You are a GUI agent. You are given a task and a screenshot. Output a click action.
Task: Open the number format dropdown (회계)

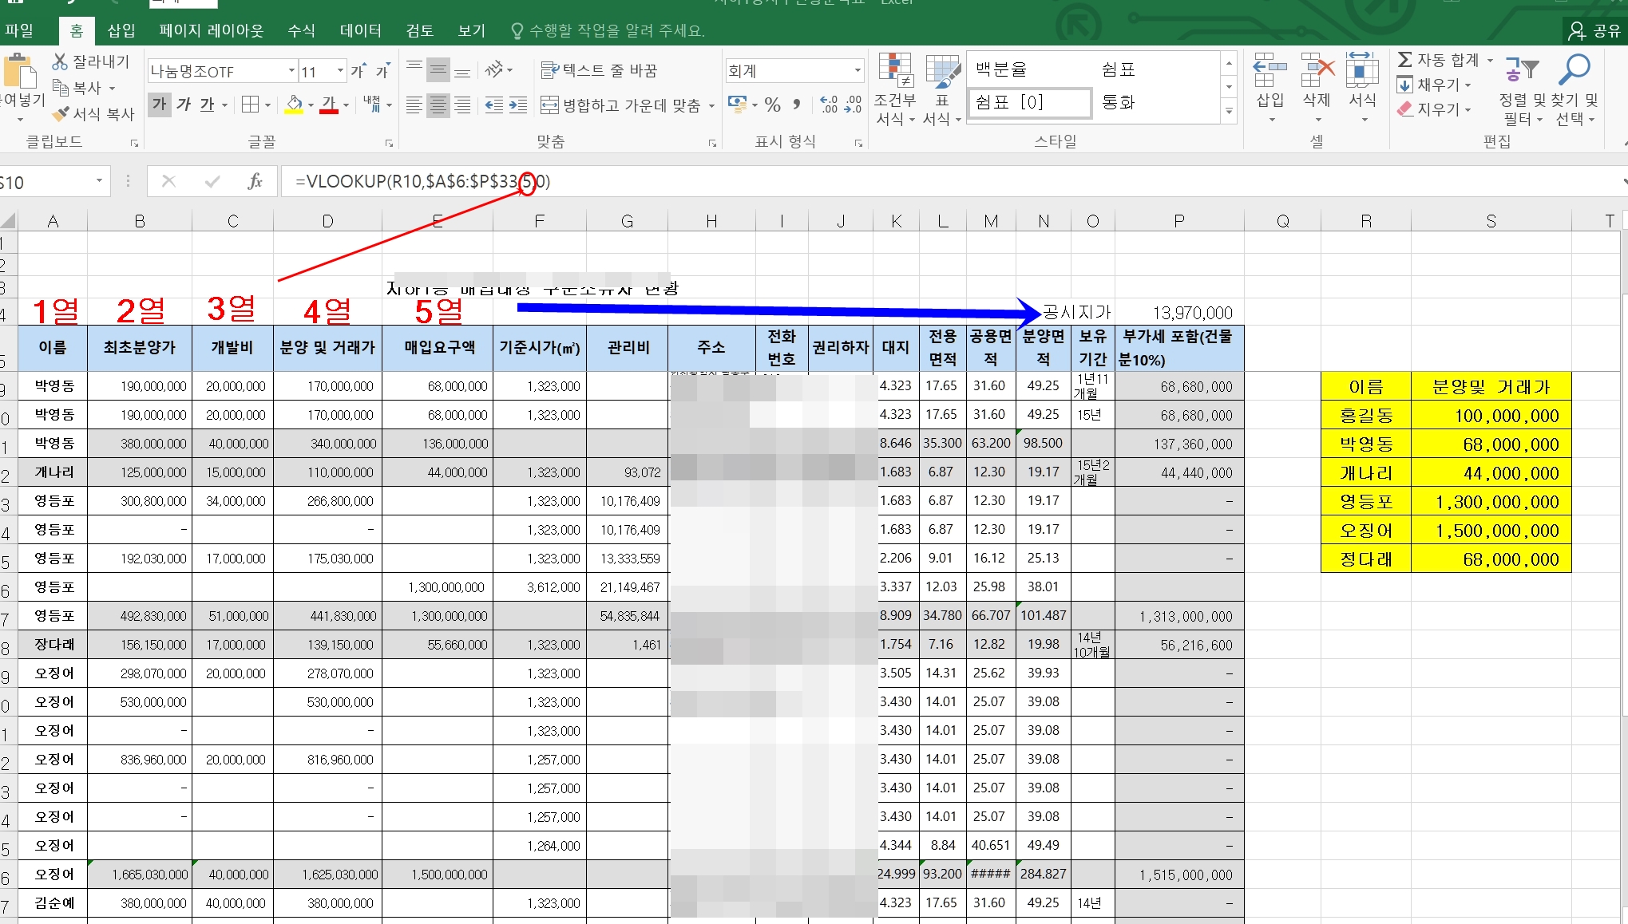pos(858,70)
